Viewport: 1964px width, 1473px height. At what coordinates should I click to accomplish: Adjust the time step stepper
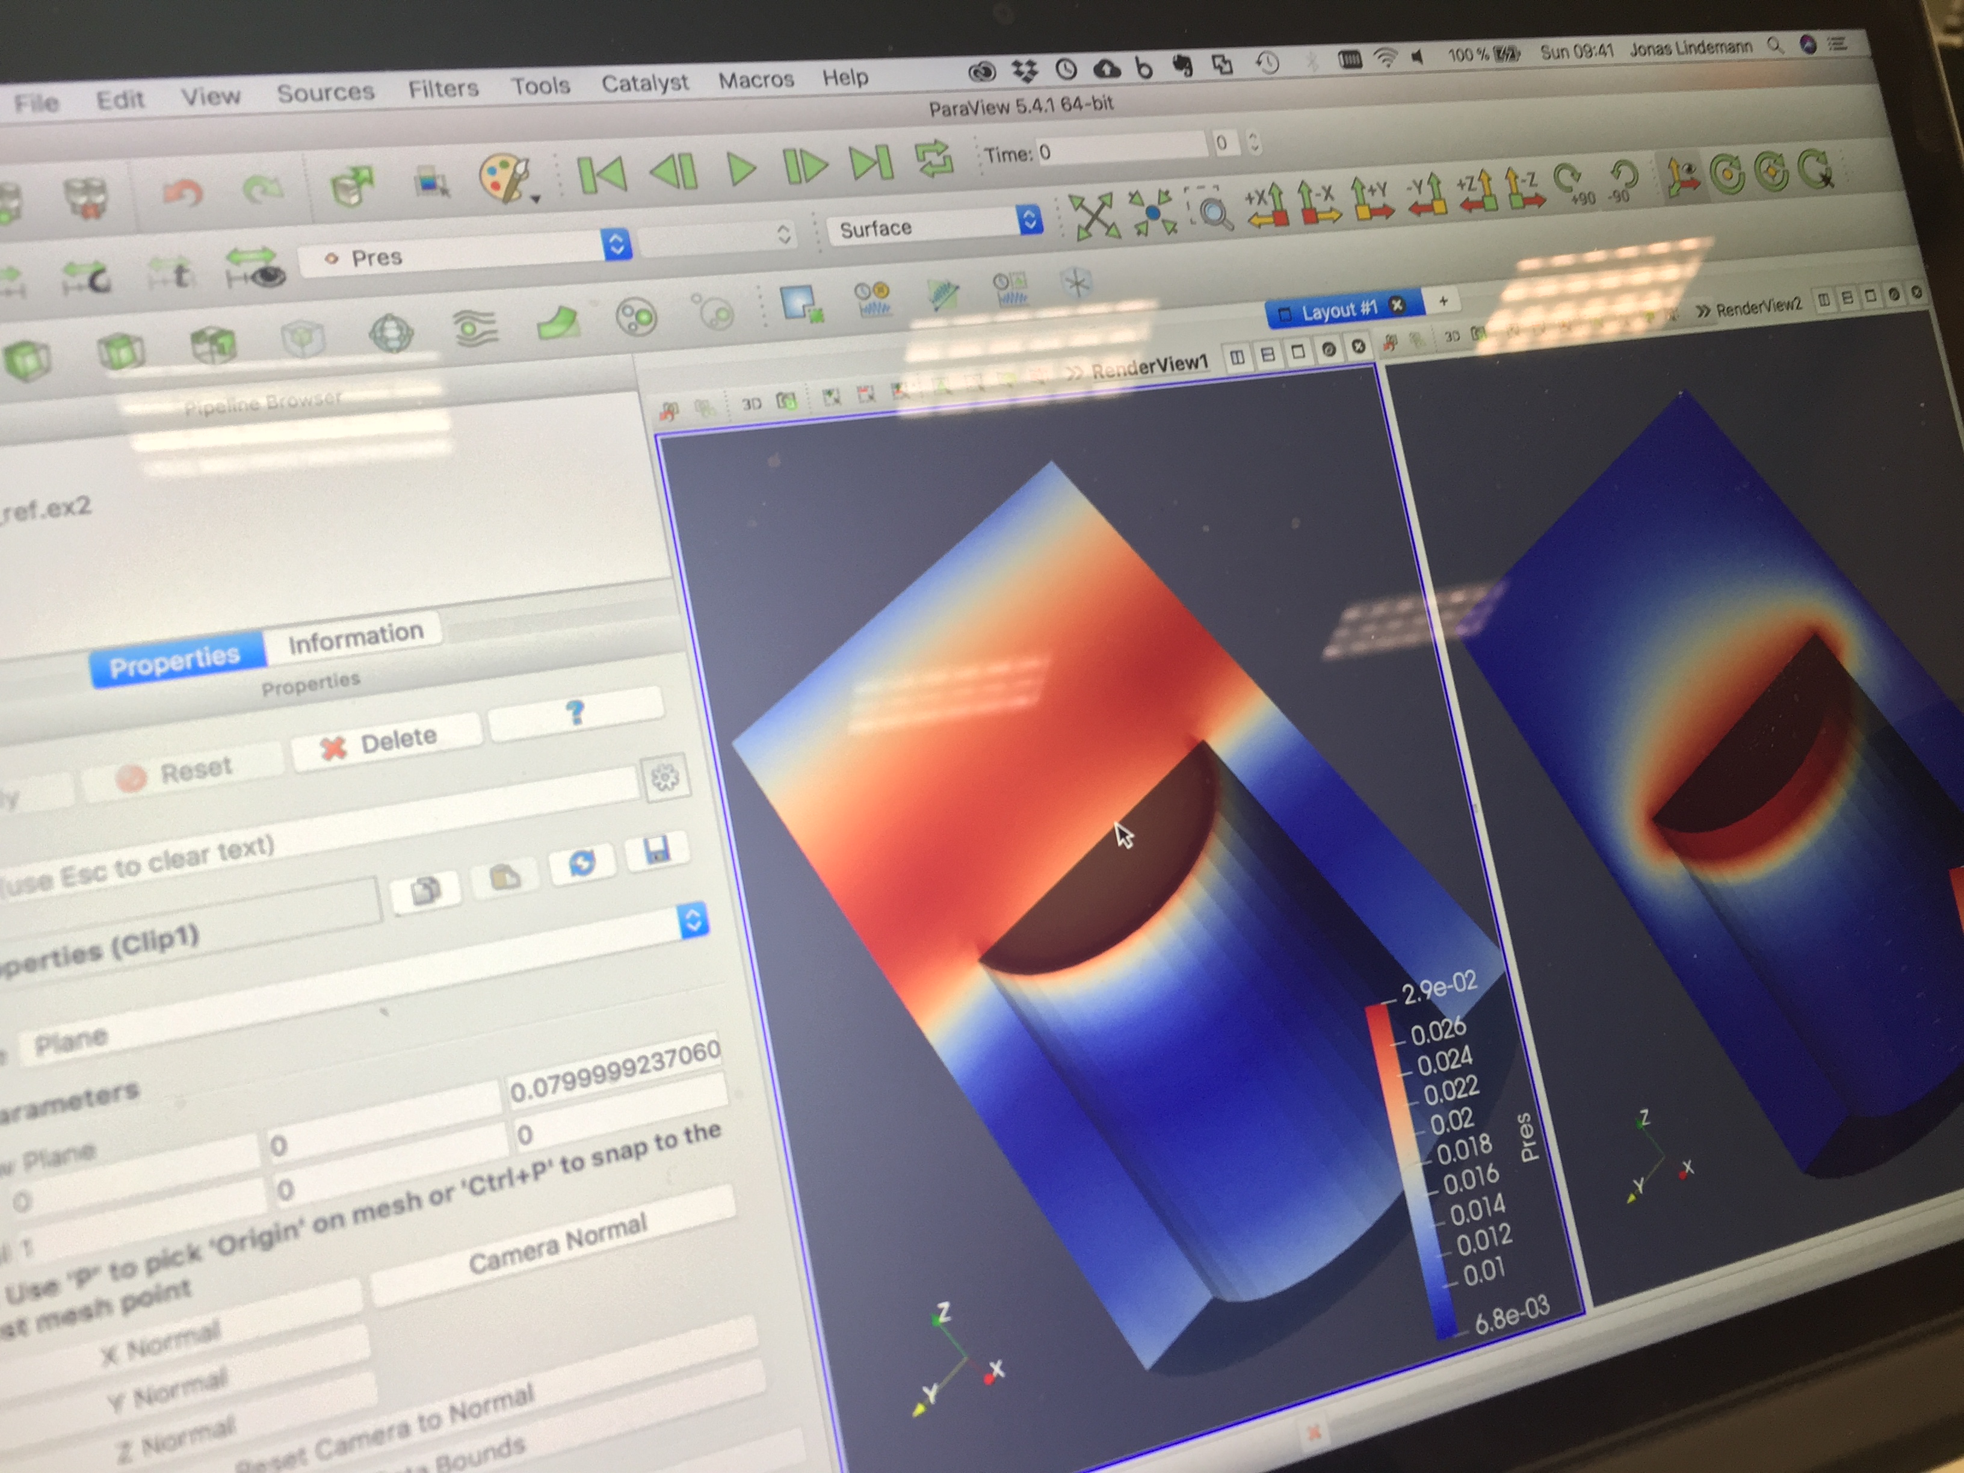[x=1254, y=142]
